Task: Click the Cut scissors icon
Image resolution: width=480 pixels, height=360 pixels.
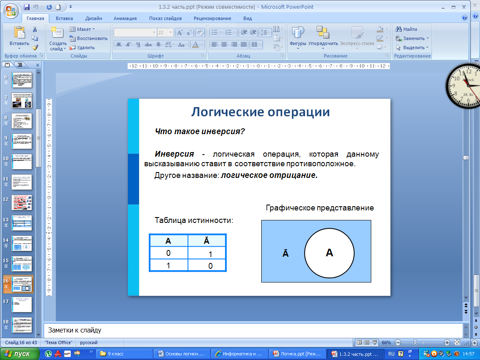Action: pyautogui.click(x=35, y=29)
